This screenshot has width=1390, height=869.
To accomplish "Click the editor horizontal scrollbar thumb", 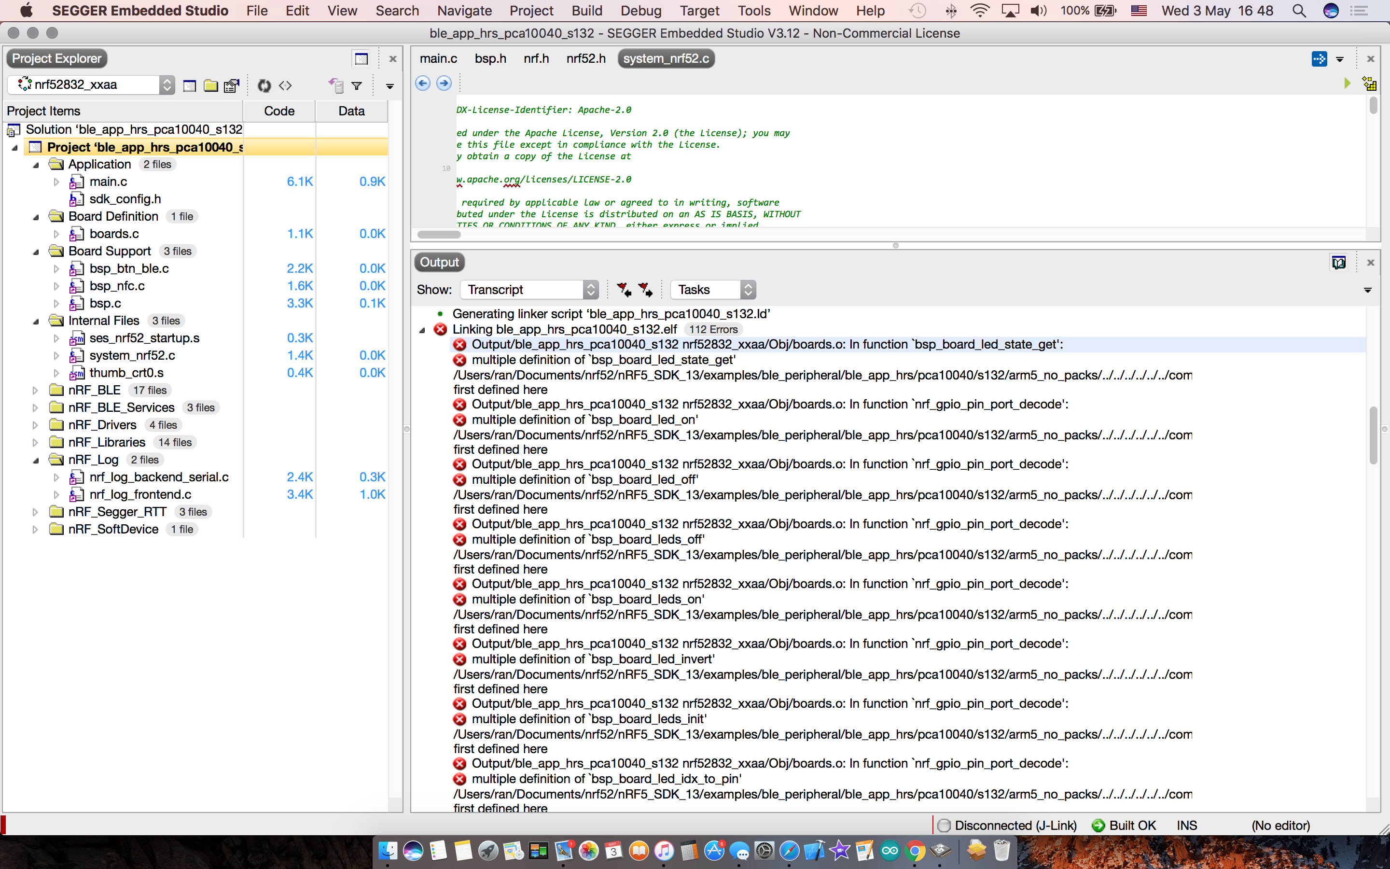I will pos(439,235).
